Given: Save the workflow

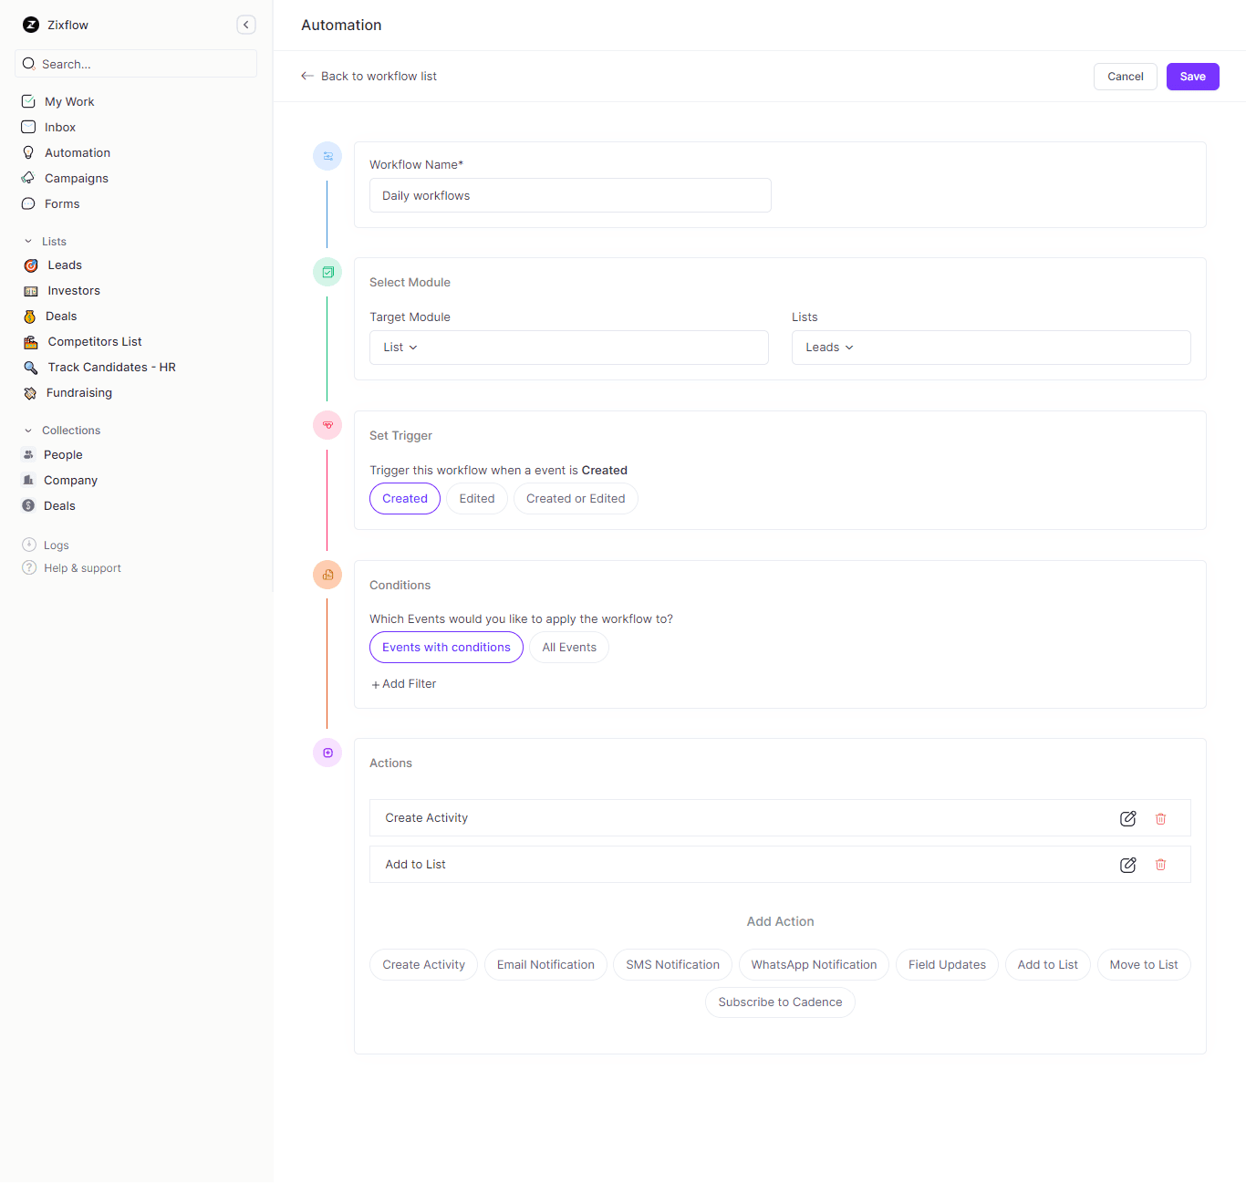Looking at the screenshot, I should coord(1192,77).
